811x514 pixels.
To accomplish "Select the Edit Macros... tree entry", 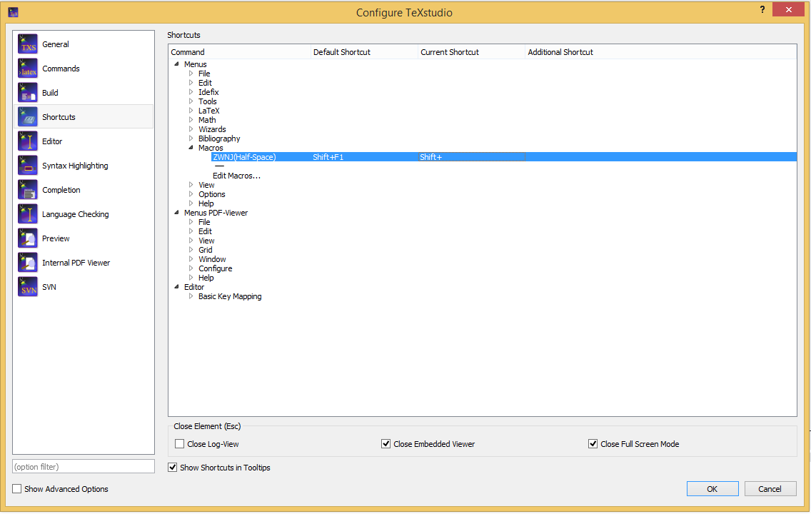I will click(x=236, y=176).
